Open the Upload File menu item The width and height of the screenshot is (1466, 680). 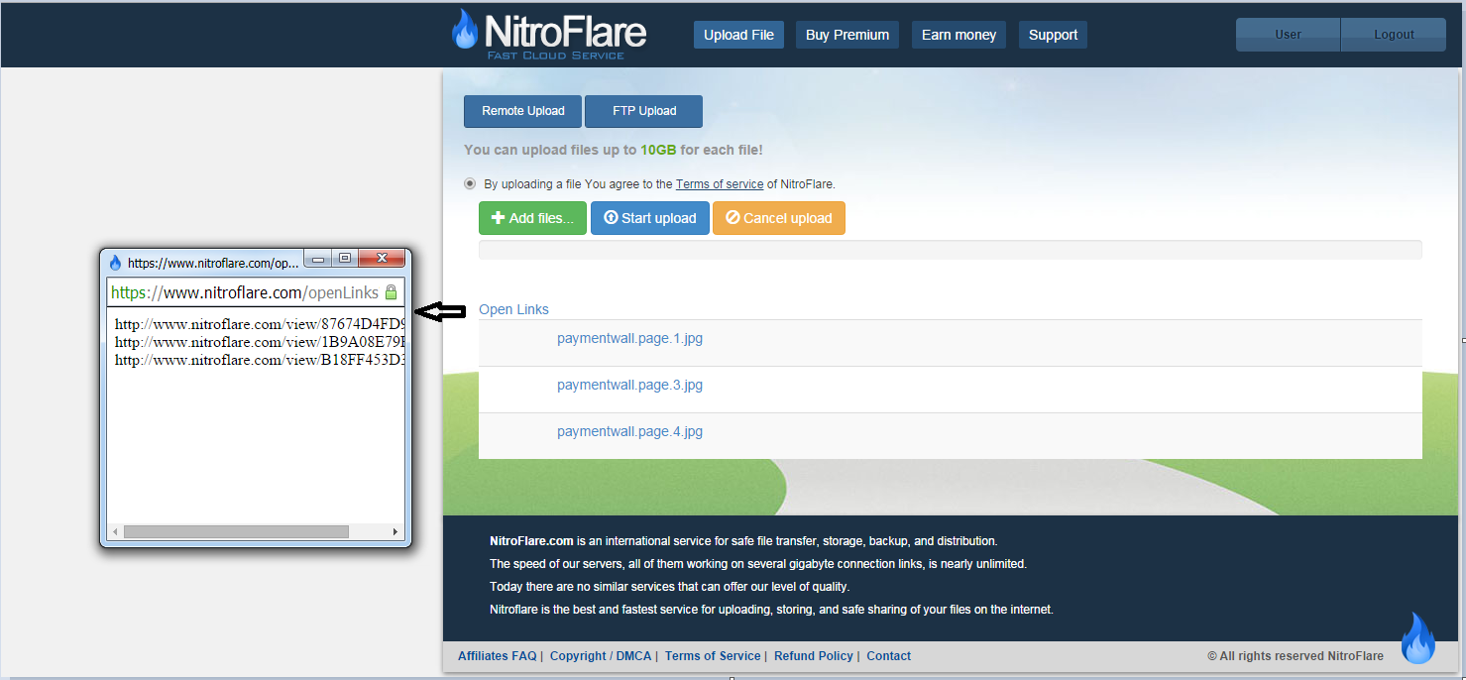point(738,35)
